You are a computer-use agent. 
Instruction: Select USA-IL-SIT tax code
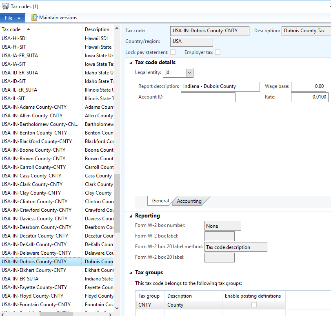click(13, 99)
